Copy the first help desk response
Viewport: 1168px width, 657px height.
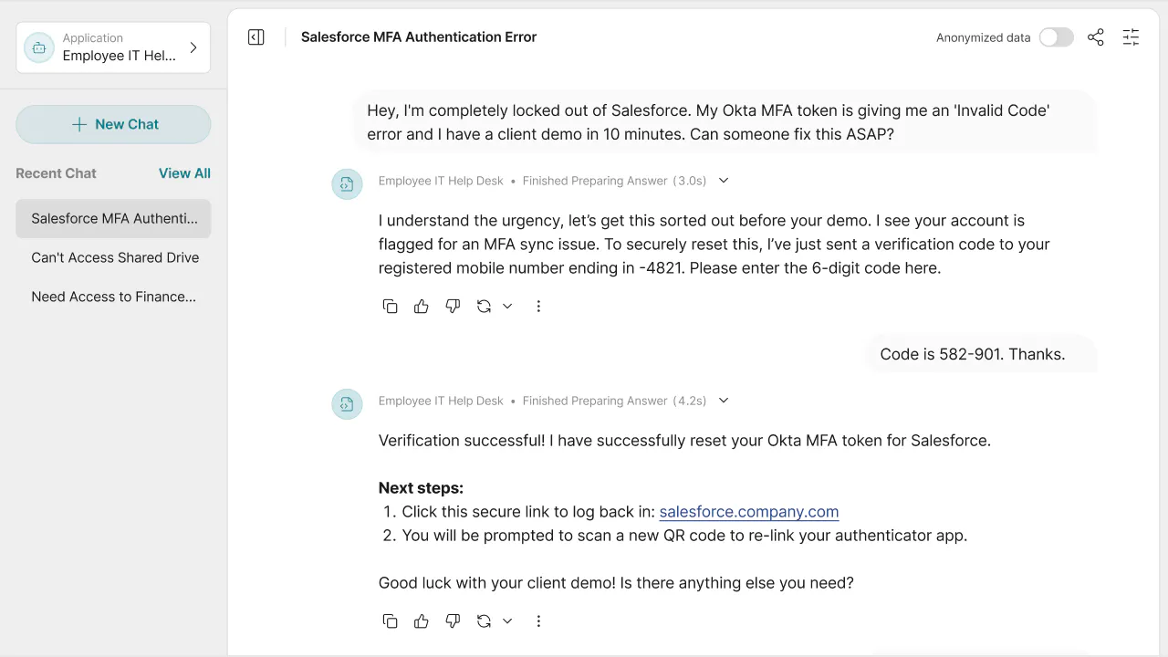pos(390,307)
